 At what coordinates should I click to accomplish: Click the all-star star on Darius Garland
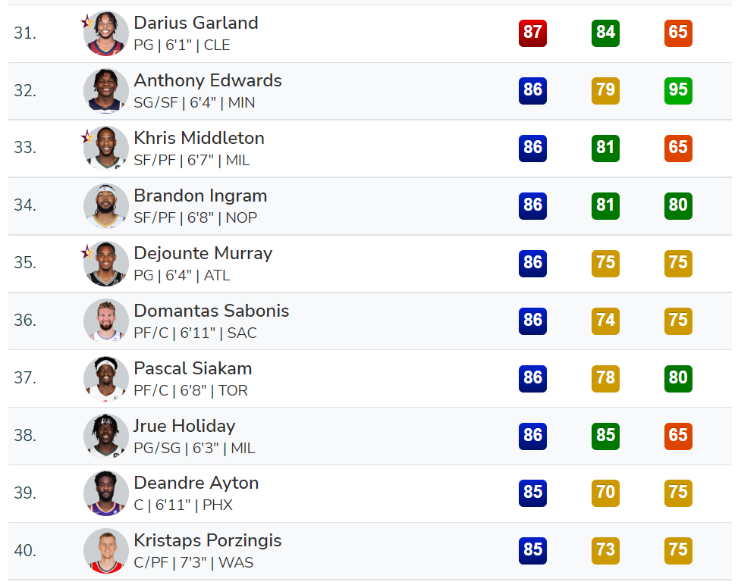(87, 22)
